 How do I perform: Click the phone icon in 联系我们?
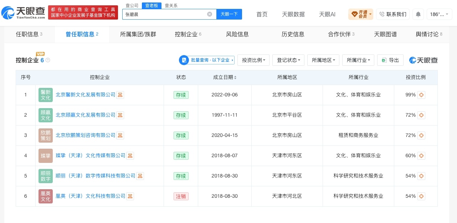pos(382,14)
